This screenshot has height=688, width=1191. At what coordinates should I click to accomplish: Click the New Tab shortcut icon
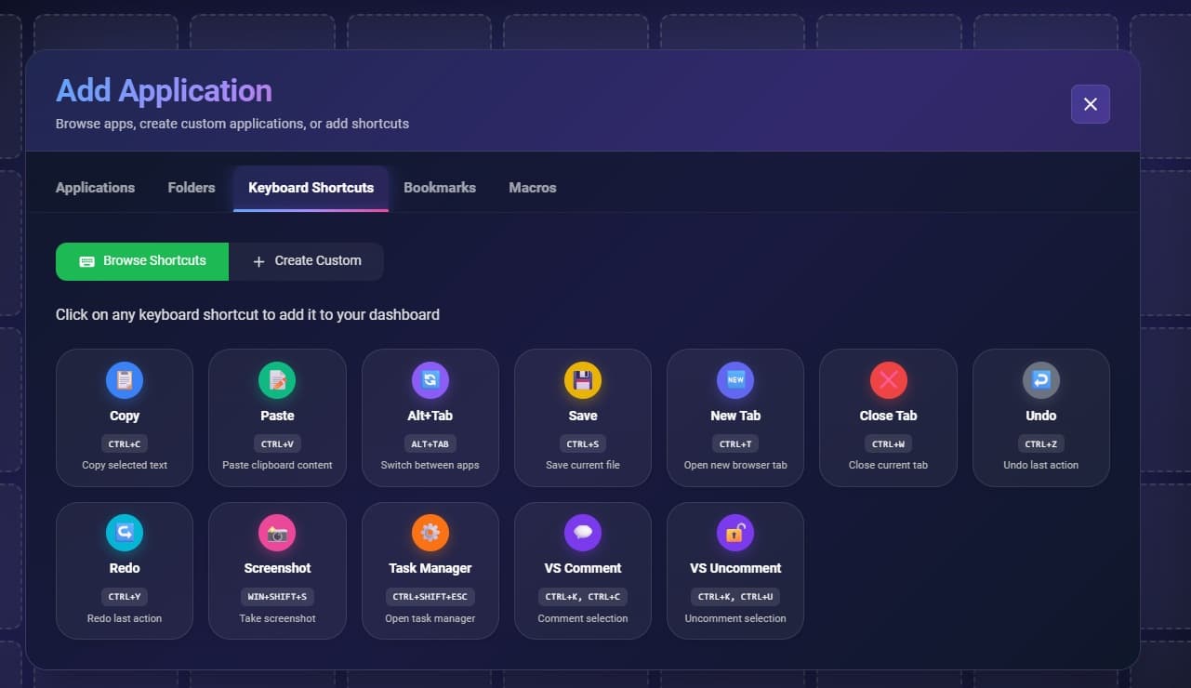tap(735, 380)
